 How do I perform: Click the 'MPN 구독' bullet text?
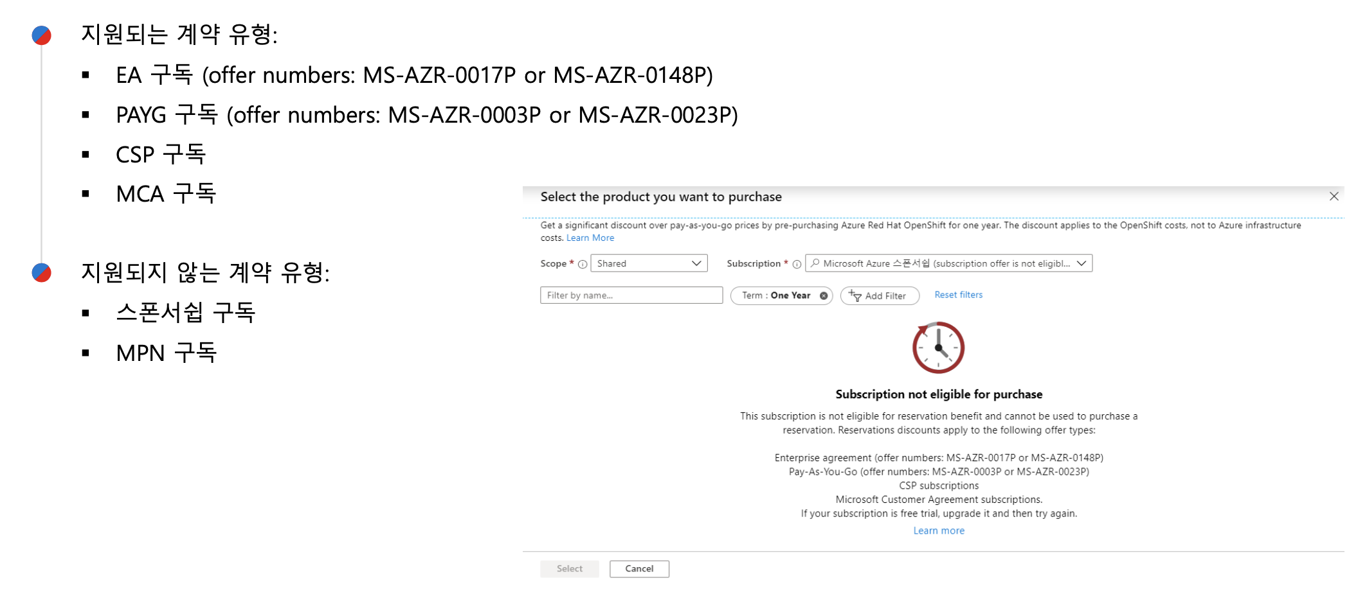click(167, 353)
